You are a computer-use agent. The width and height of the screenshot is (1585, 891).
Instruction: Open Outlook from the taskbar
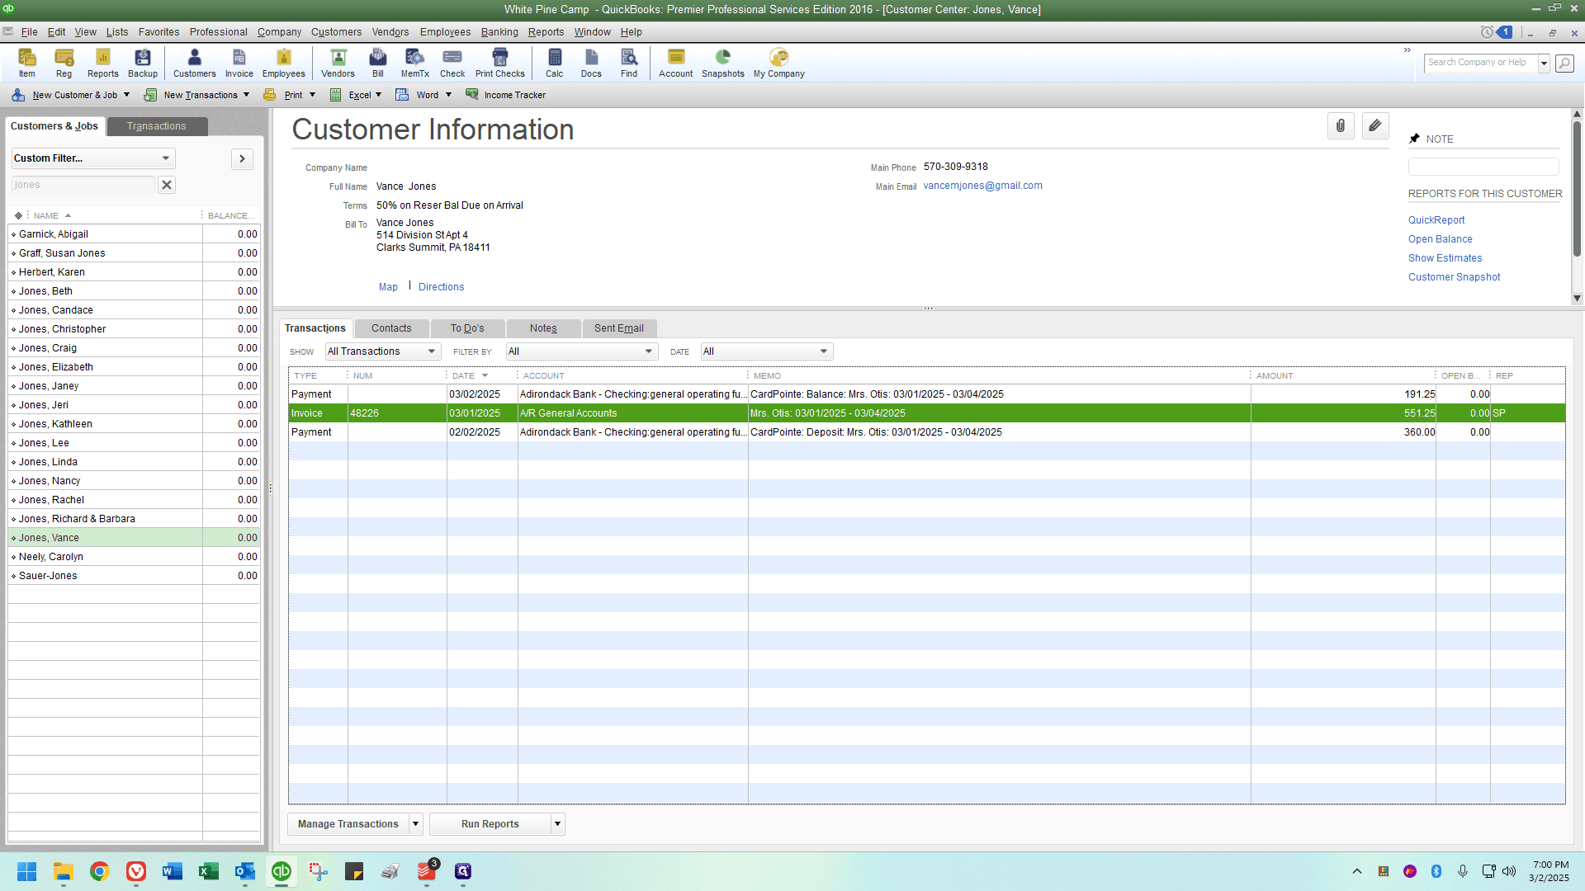click(245, 871)
